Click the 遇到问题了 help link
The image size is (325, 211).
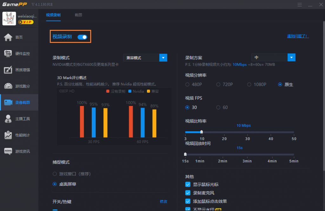coord(297,36)
